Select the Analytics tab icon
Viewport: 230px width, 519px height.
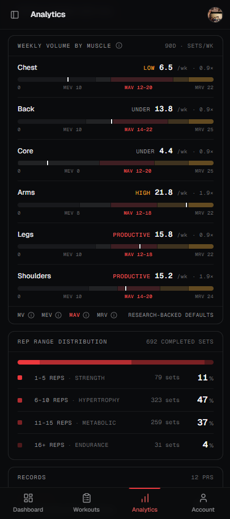pos(144,498)
